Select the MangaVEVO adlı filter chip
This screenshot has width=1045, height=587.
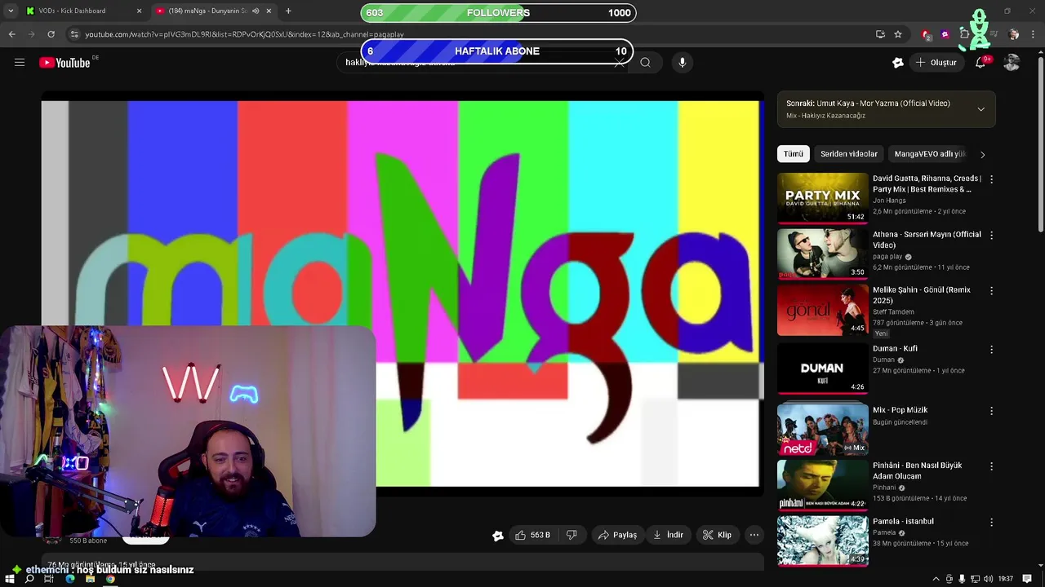[929, 153]
